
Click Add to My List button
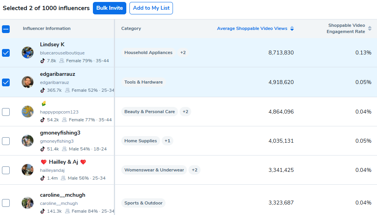click(151, 8)
